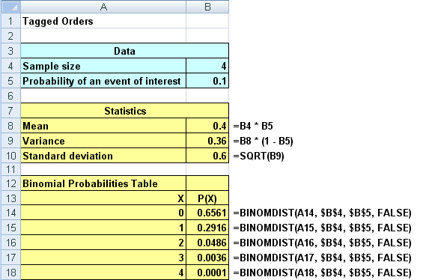Select the 'X' column heading cell
Viewport: 432px width, 280px height.
(x=103, y=198)
